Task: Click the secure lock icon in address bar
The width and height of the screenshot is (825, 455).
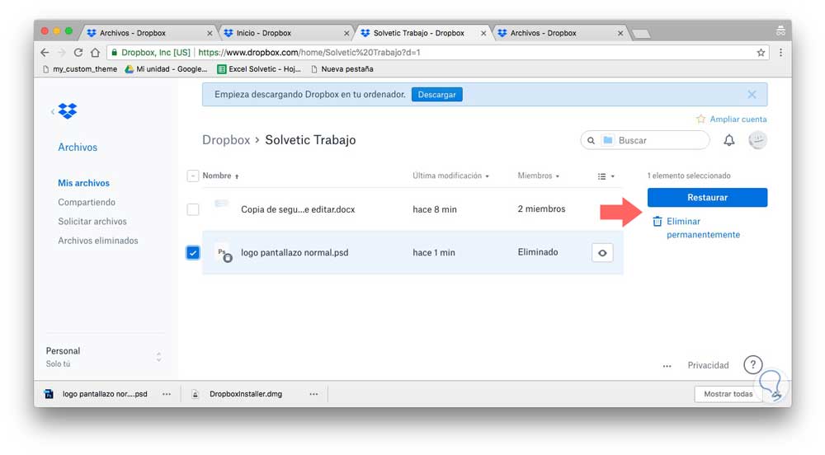Action: (x=114, y=53)
